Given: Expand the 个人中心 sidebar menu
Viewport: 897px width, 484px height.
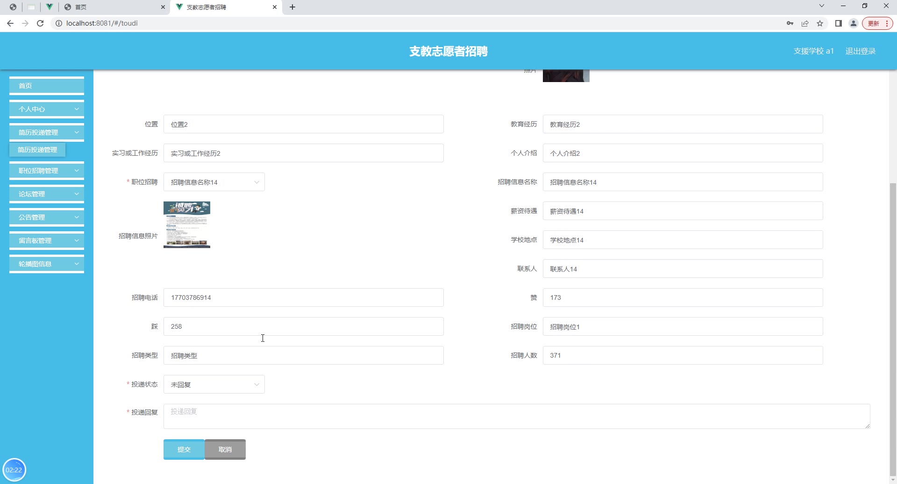Looking at the screenshot, I should click(47, 109).
